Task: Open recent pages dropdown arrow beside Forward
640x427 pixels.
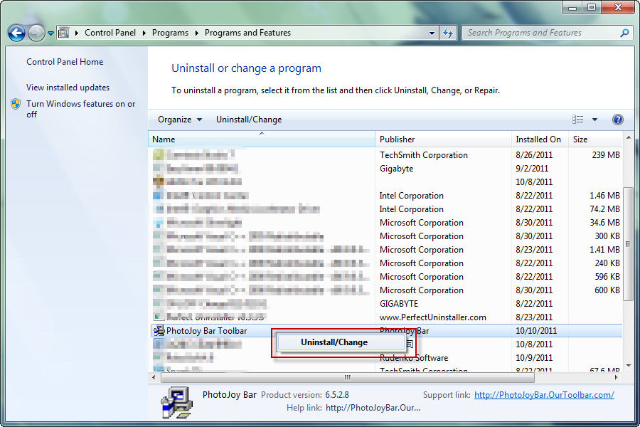Action: click(x=50, y=33)
